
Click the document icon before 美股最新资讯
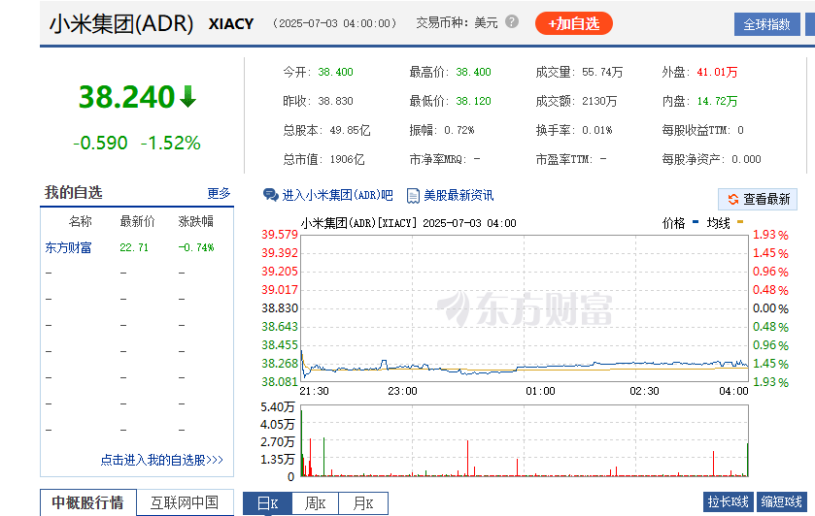(x=413, y=196)
